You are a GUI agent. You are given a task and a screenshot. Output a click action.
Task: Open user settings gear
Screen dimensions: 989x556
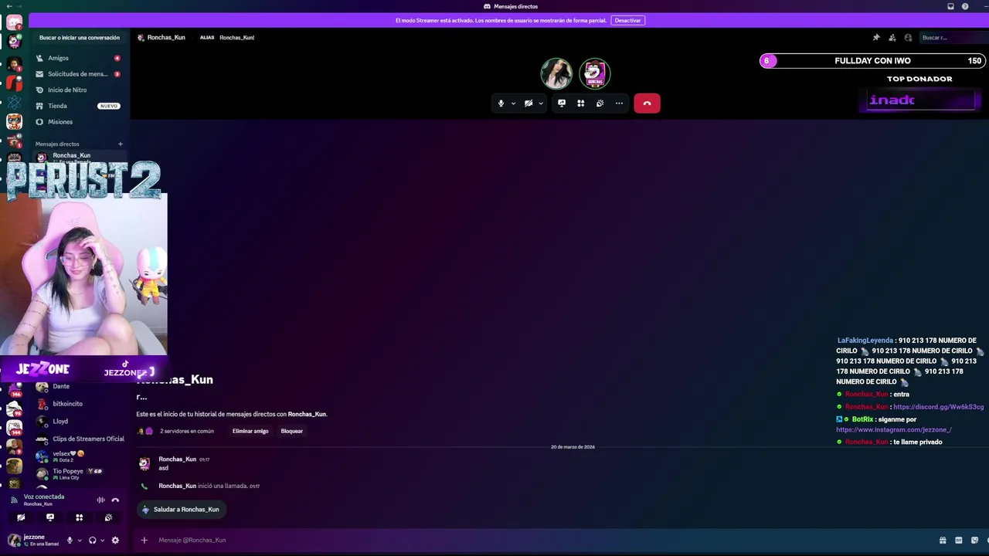click(115, 541)
